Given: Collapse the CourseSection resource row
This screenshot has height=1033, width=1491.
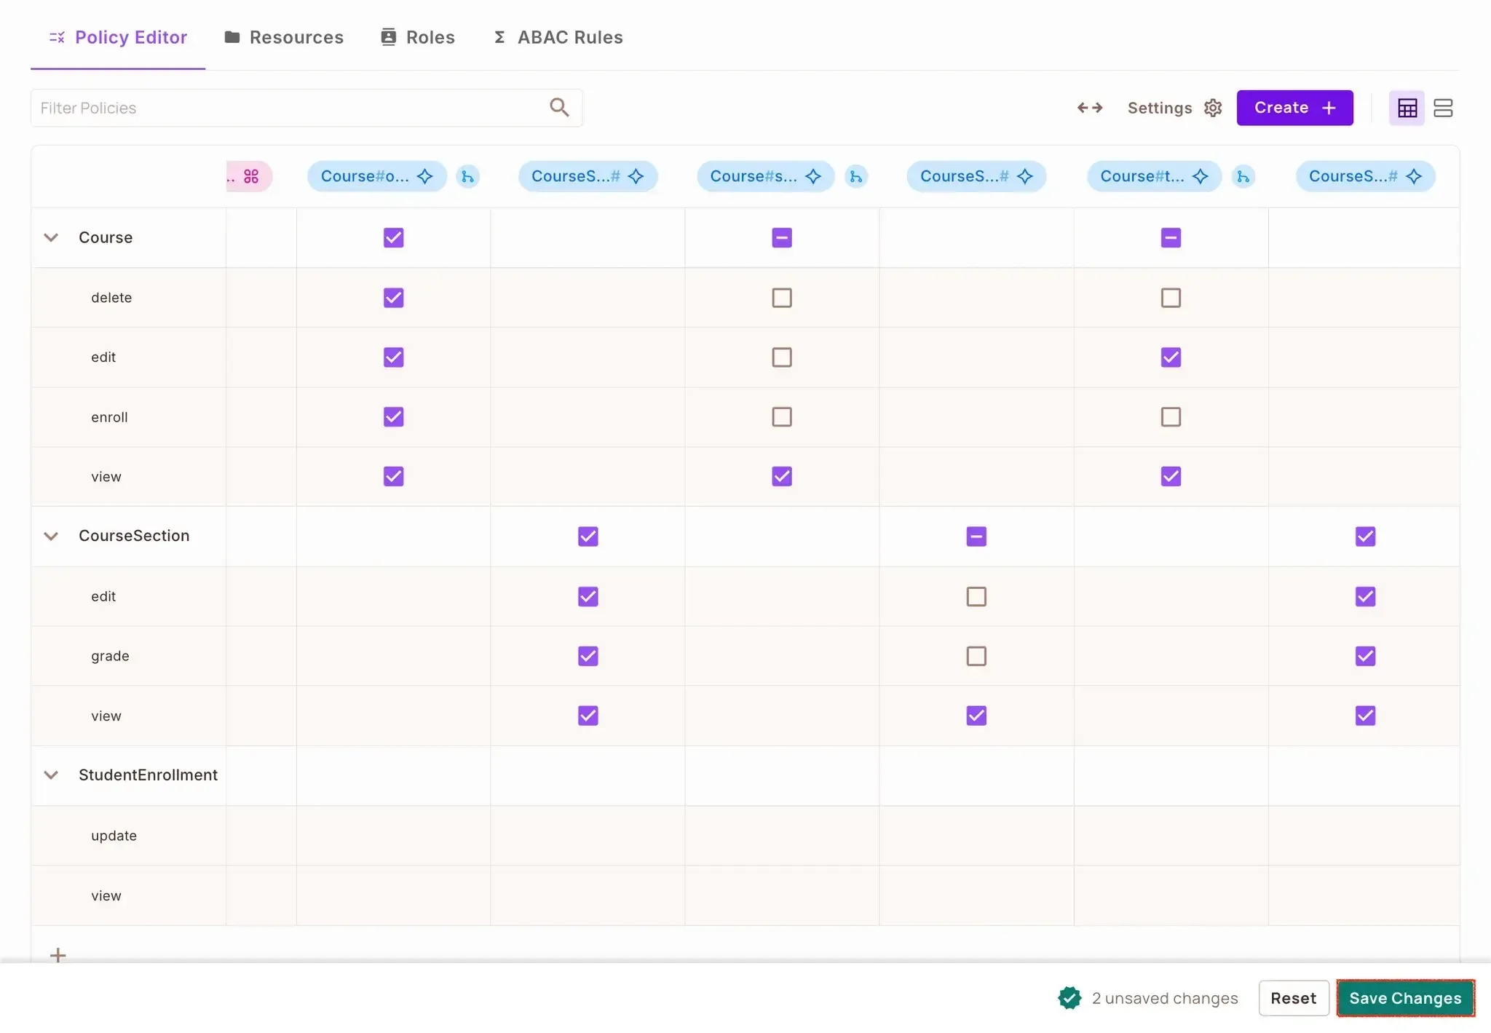Looking at the screenshot, I should (x=51, y=536).
